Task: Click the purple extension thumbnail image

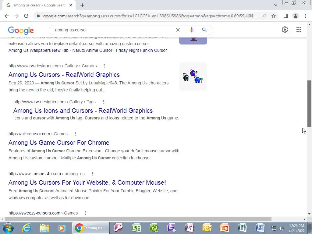Action: [193, 41]
